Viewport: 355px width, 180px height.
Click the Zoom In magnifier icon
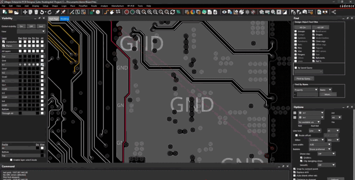(149, 12)
